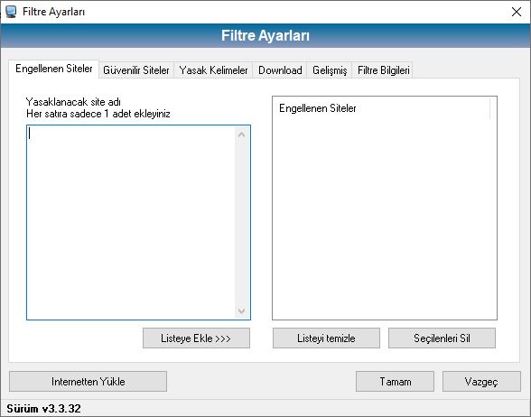Show the Filtre Bilgileri tab
Viewport: 531px width, 417px height.
pyautogui.click(x=383, y=70)
